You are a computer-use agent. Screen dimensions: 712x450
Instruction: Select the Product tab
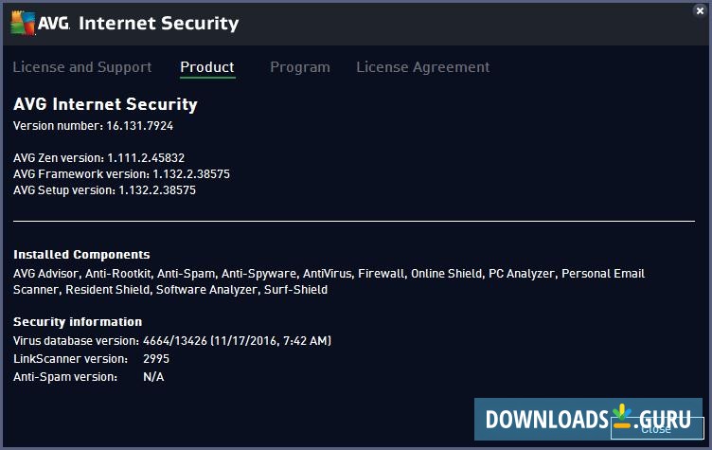[207, 67]
